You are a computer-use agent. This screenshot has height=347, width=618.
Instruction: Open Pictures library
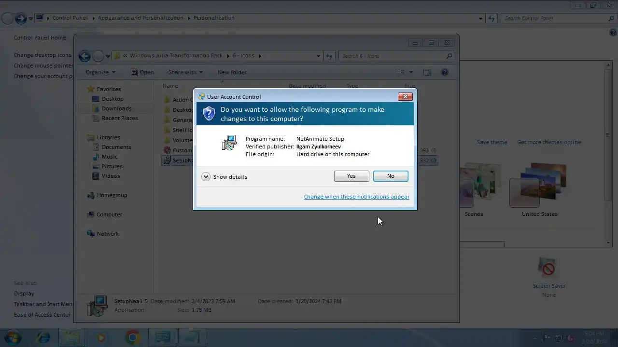click(x=112, y=166)
